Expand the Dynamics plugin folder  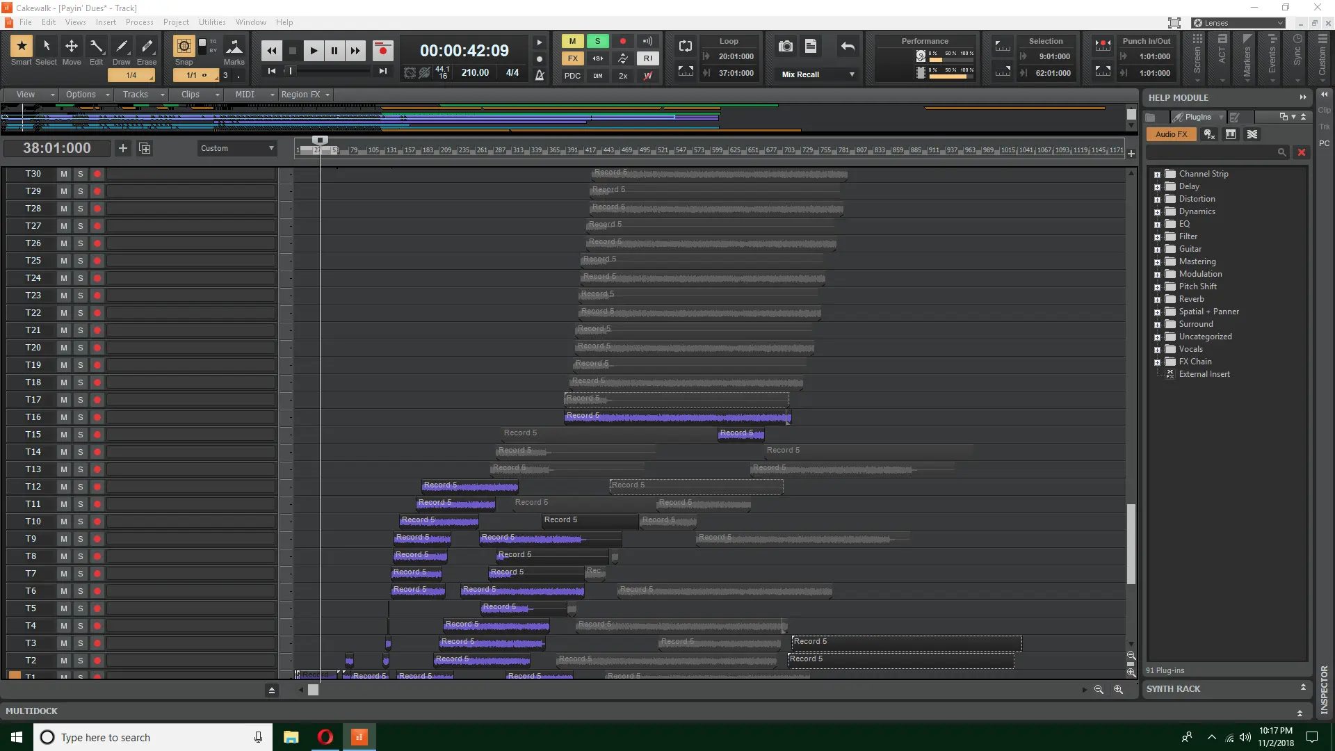(1157, 212)
